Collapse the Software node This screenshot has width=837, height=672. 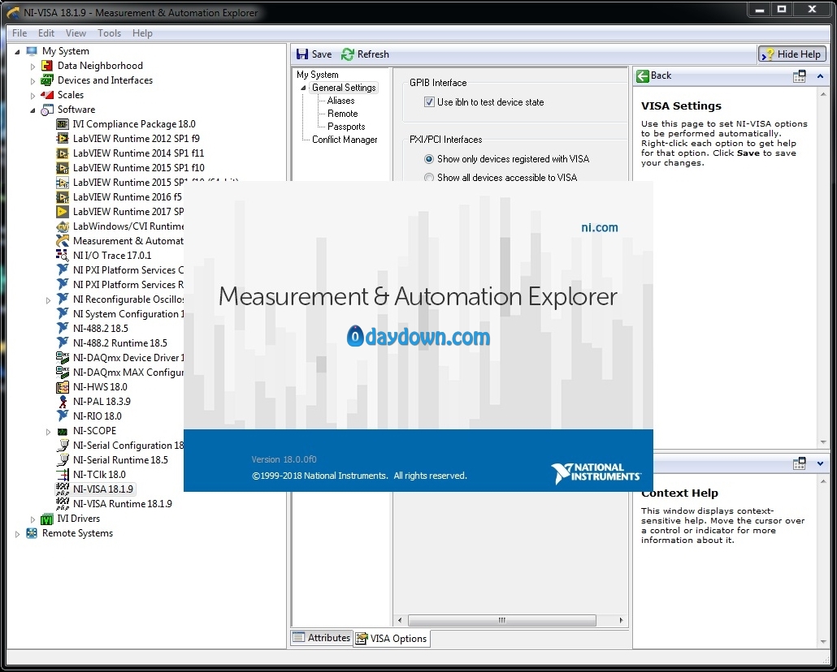coord(33,110)
